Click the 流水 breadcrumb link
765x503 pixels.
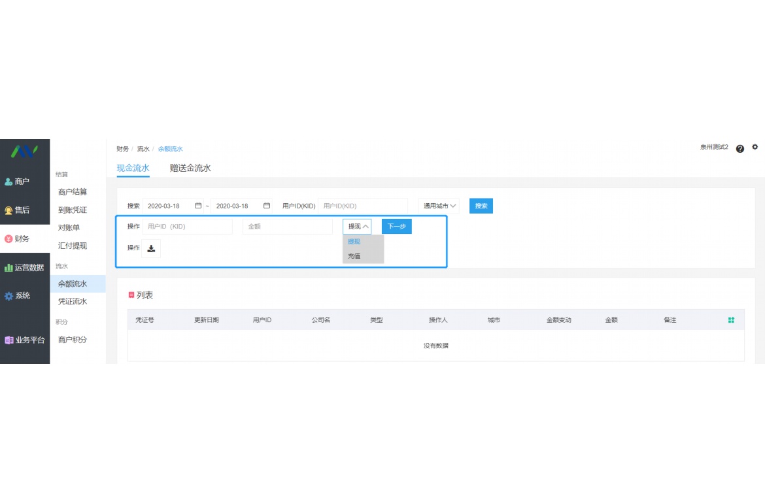(143, 149)
